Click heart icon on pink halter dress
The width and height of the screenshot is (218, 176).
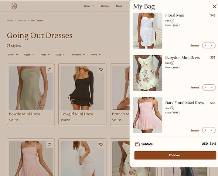pos(50,145)
